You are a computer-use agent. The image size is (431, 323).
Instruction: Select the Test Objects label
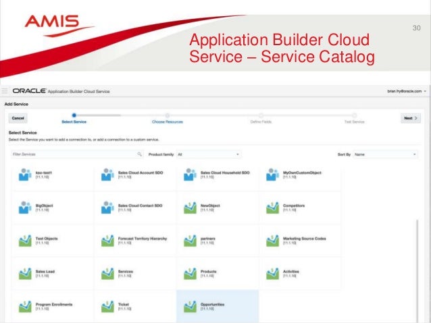point(47,239)
